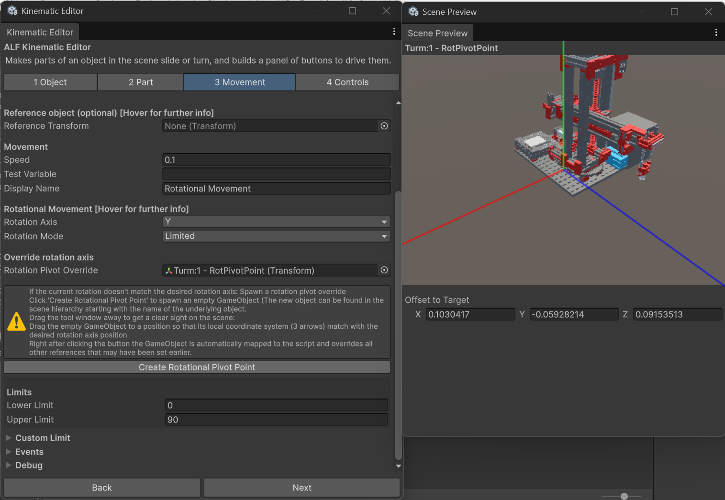This screenshot has width=725, height=500.
Task: Click the Upper Limit field
Action: pyautogui.click(x=277, y=420)
